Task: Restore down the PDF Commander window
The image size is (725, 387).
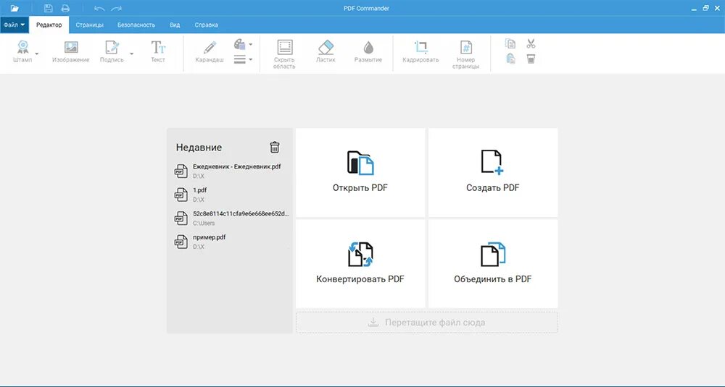Action: (x=705, y=8)
